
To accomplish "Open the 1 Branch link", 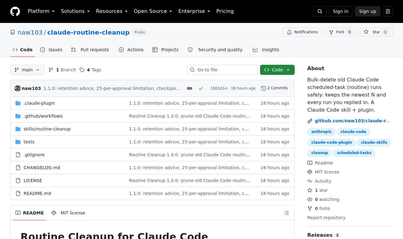I will coord(62,70).
